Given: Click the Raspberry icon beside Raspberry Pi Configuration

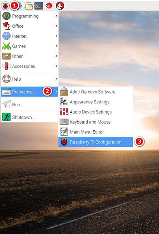Looking at the screenshot, I should [64, 142].
